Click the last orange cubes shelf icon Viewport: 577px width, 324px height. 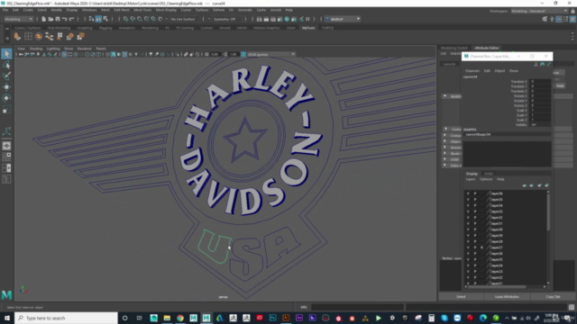(x=80, y=36)
